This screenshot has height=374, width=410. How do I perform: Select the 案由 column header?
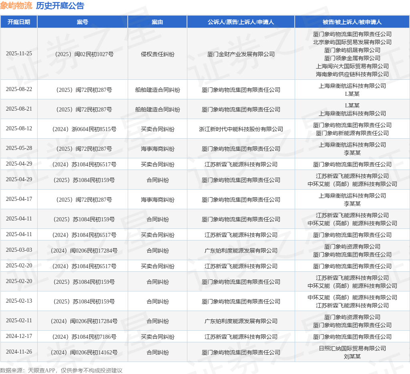pos(157,22)
